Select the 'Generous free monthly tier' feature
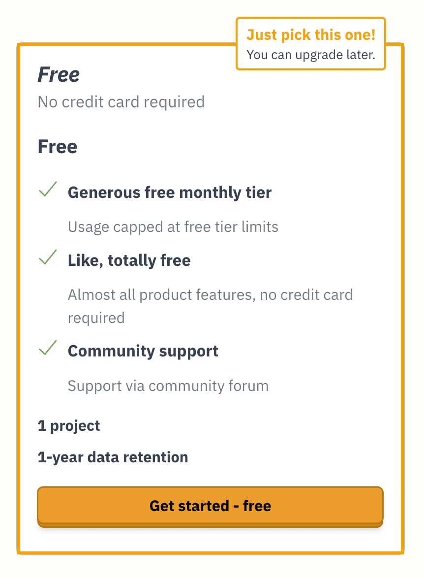Screen dimensions: 424x578 tap(170, 192)
